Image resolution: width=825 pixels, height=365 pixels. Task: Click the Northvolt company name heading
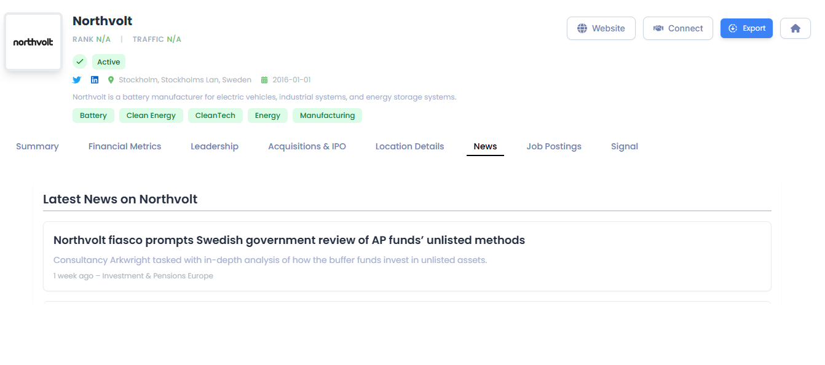[103, 21]
